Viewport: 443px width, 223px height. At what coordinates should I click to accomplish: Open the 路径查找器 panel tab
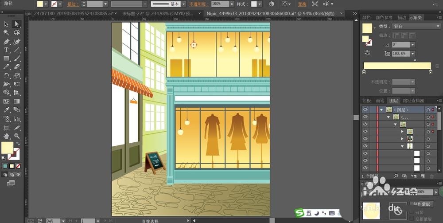tap(413, 101)
